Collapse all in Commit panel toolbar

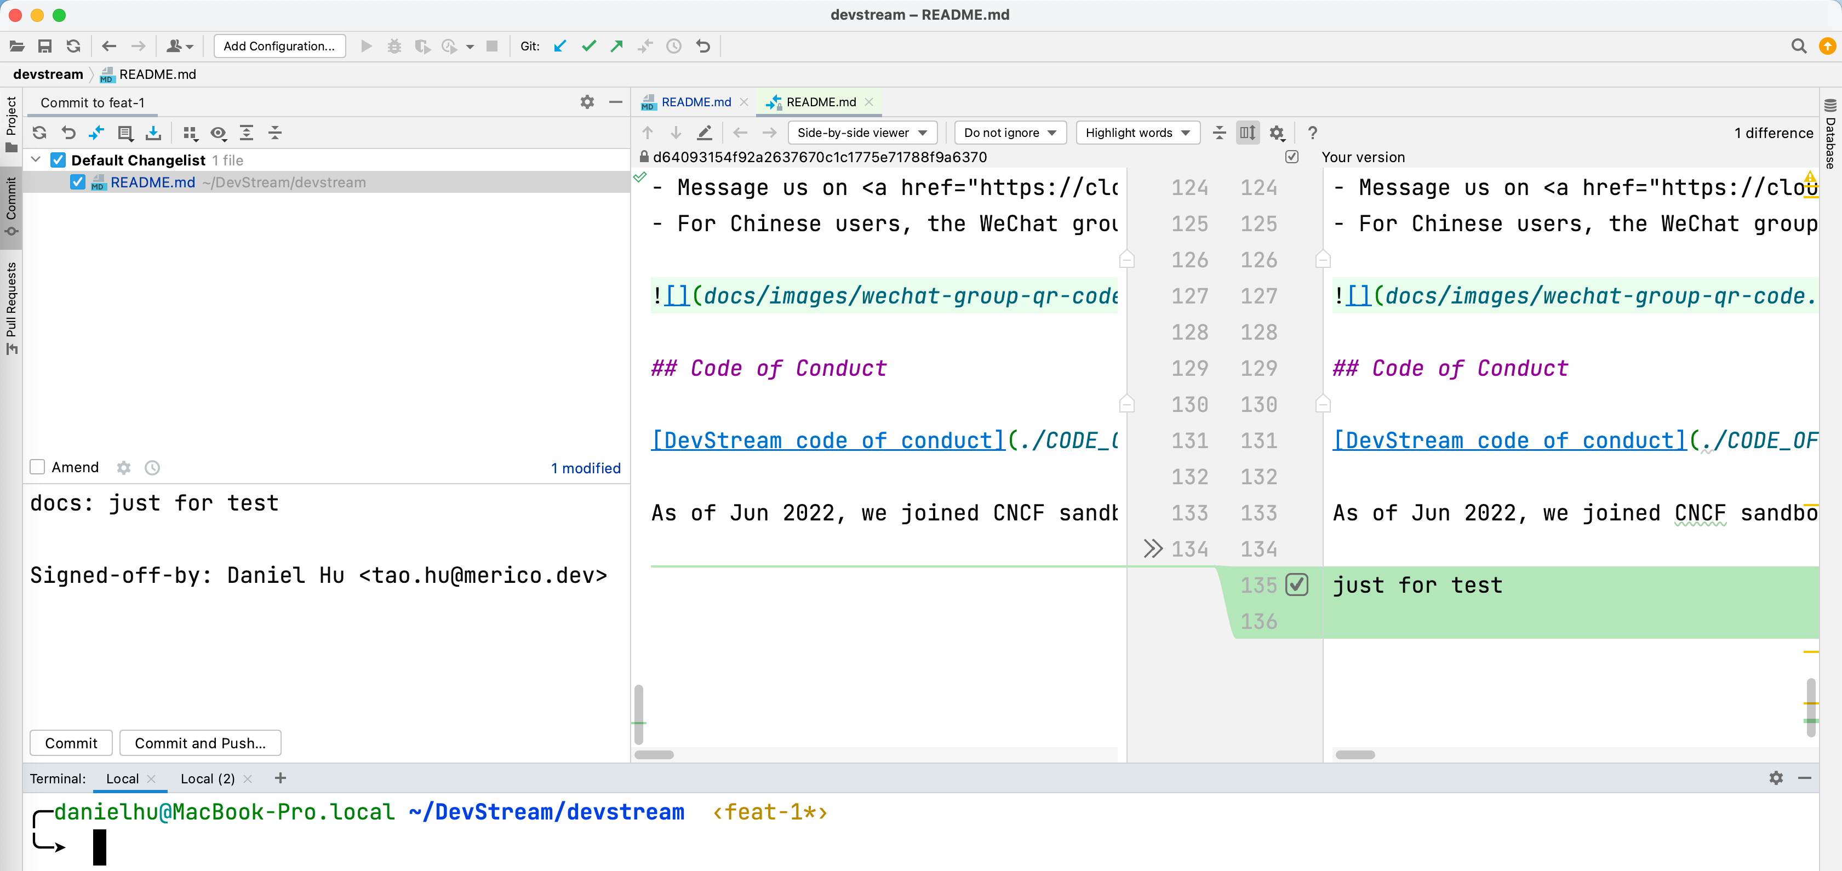pos(274,133)
